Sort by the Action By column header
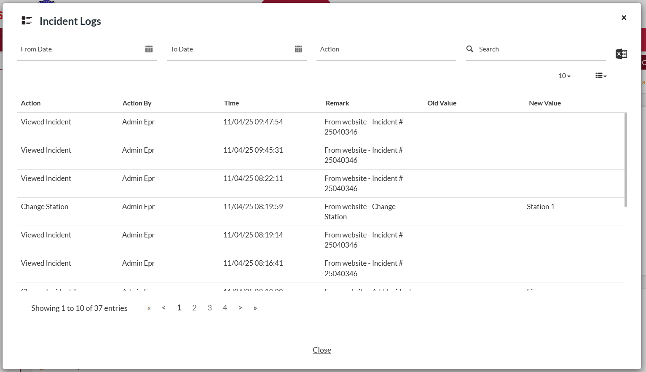 point(137,103)
